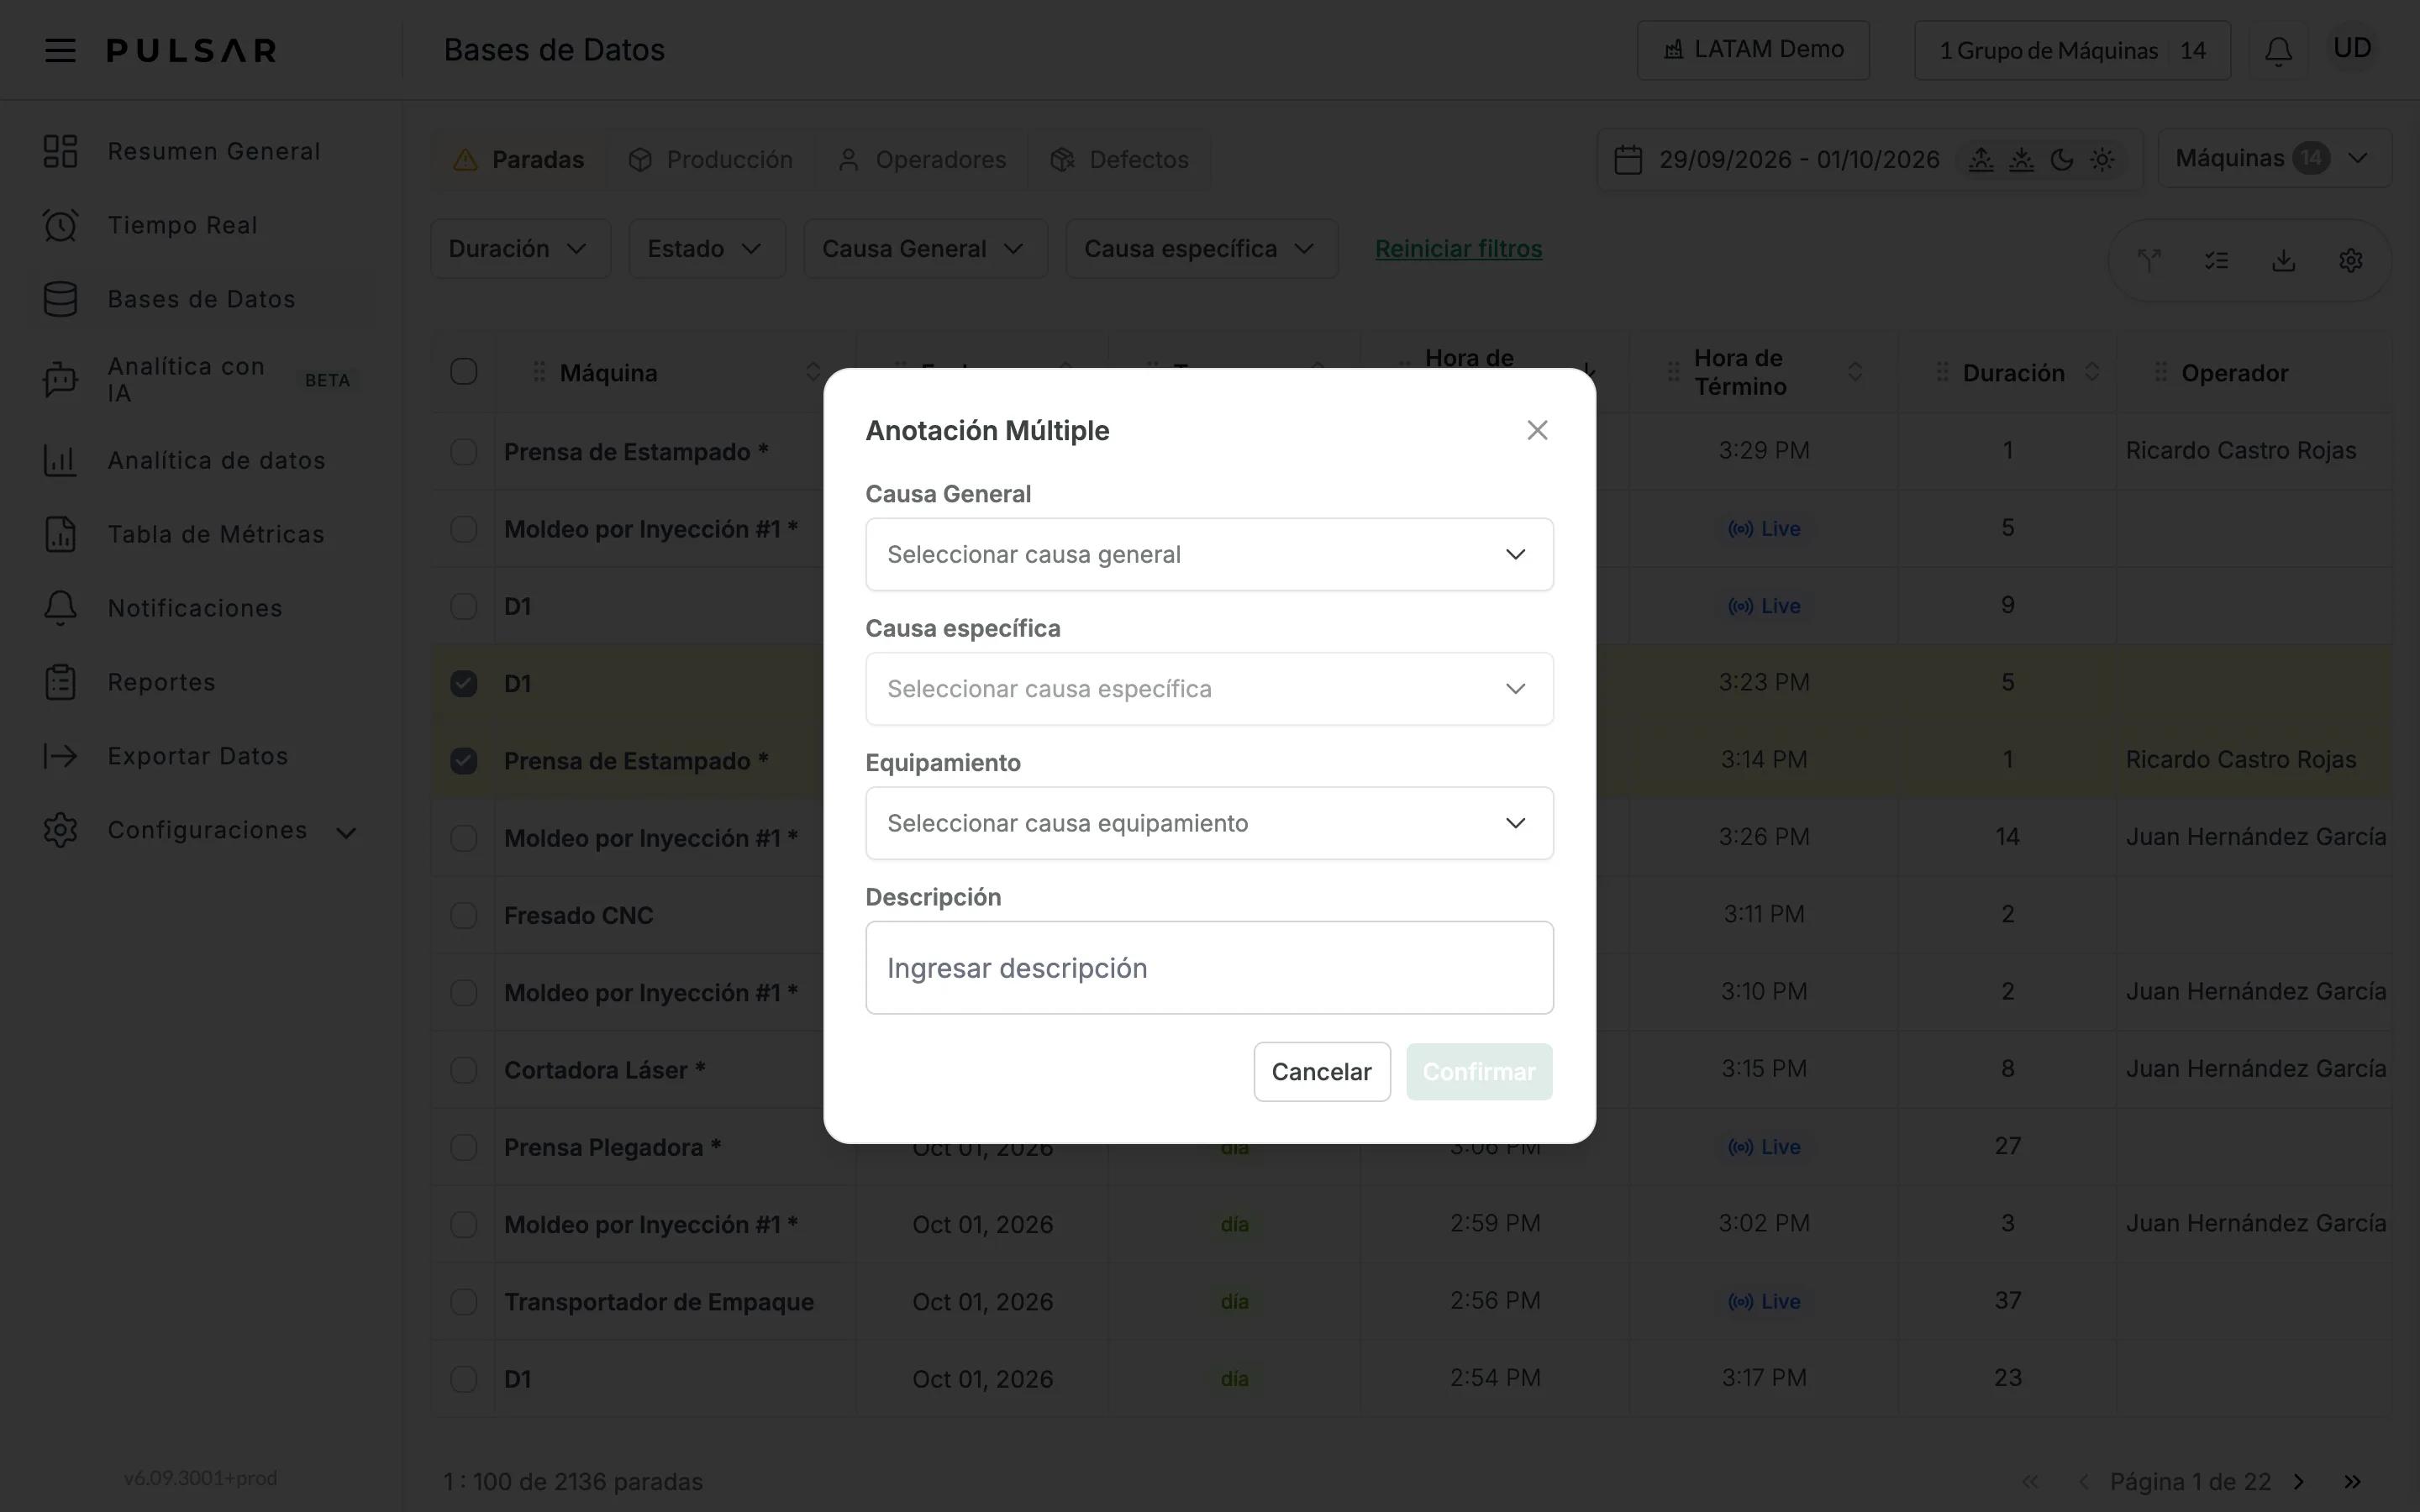2420x1512 pixels.
Task: Switch to the Producción tab
Action: [x=710, y=159]
